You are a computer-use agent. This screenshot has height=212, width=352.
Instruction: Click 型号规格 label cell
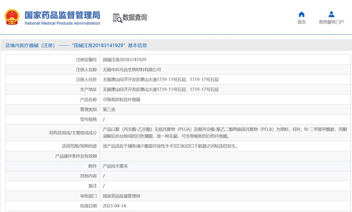tap(53, 119)
